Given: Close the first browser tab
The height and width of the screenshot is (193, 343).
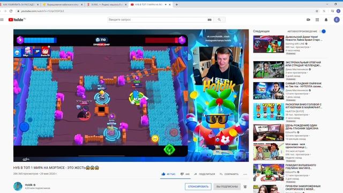Looking at the screenshot, I should tap(38, 4).
